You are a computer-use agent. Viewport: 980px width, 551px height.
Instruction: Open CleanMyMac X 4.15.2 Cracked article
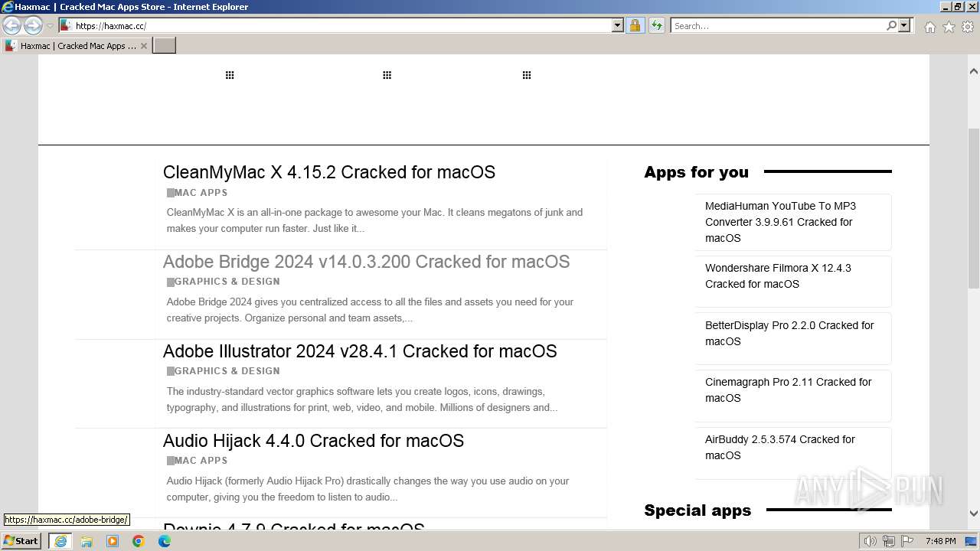[x=329, y=172]
